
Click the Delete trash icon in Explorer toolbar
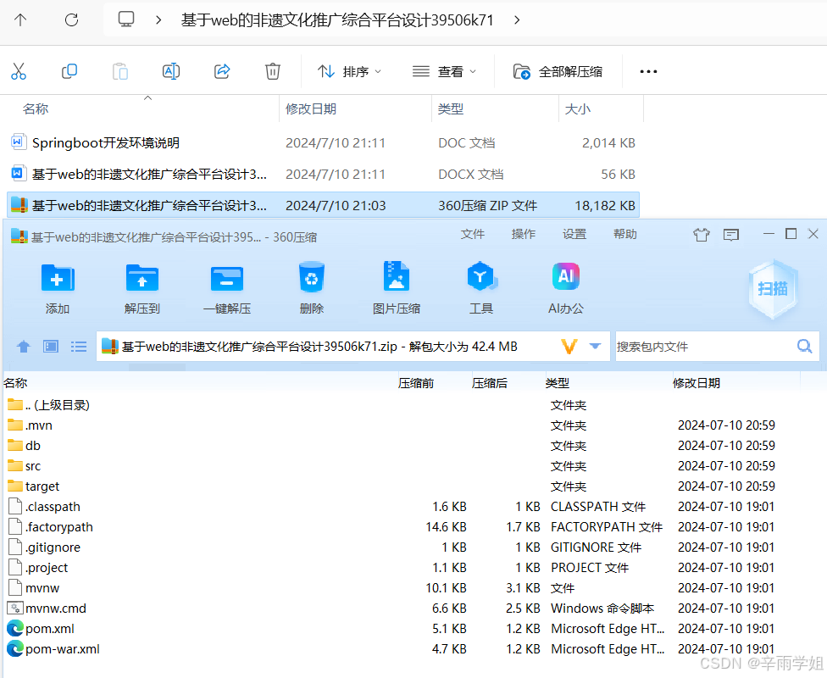(x=273, y=71)
